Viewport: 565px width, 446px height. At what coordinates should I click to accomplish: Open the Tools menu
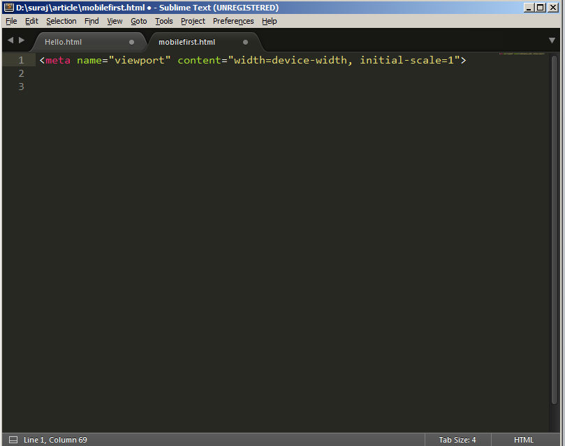[164, 21]
